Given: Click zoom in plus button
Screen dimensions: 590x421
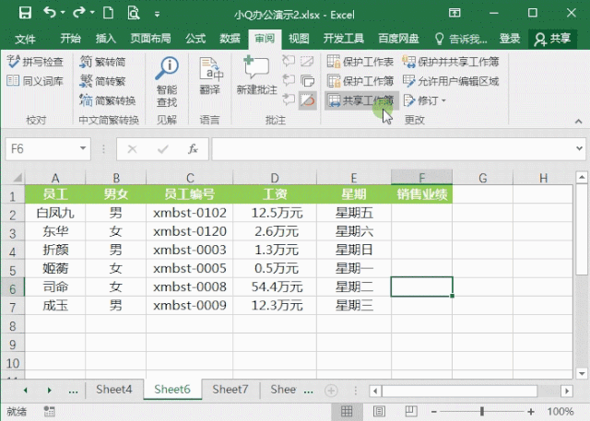Looking at the screenshot, I should pyautogui.click(x=531, y=412).
